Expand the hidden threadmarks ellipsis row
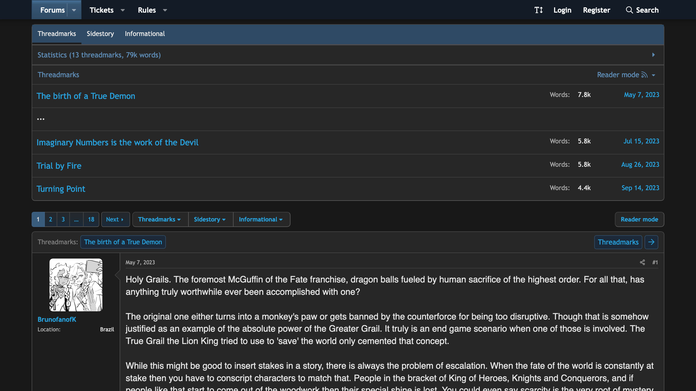 (41, 119)
